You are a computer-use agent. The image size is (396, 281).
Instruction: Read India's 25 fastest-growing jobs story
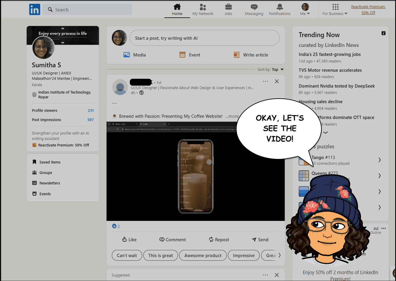point(330,54)
